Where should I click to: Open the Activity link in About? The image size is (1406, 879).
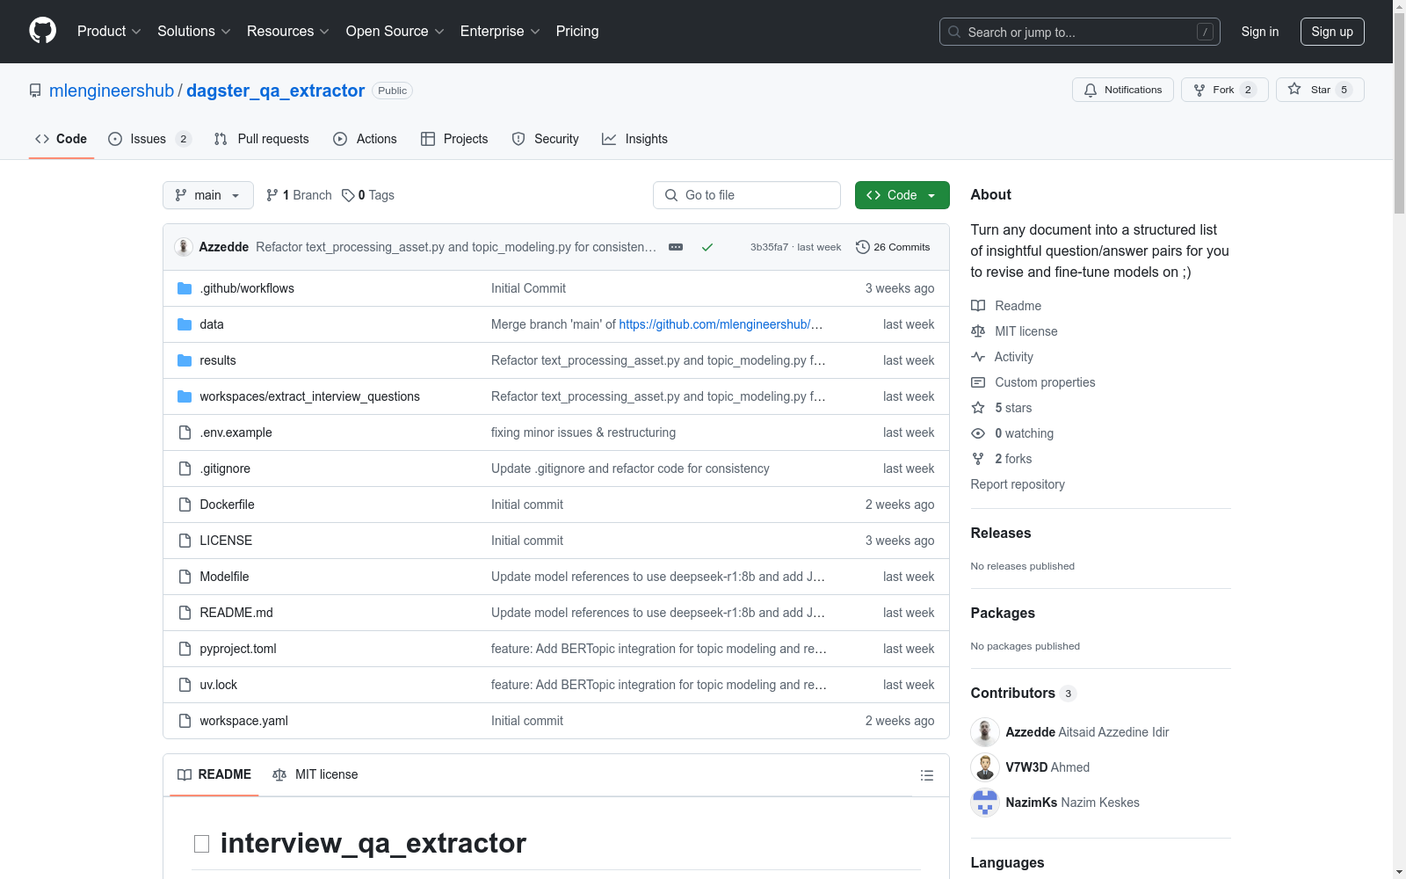tap(1002, 357)
